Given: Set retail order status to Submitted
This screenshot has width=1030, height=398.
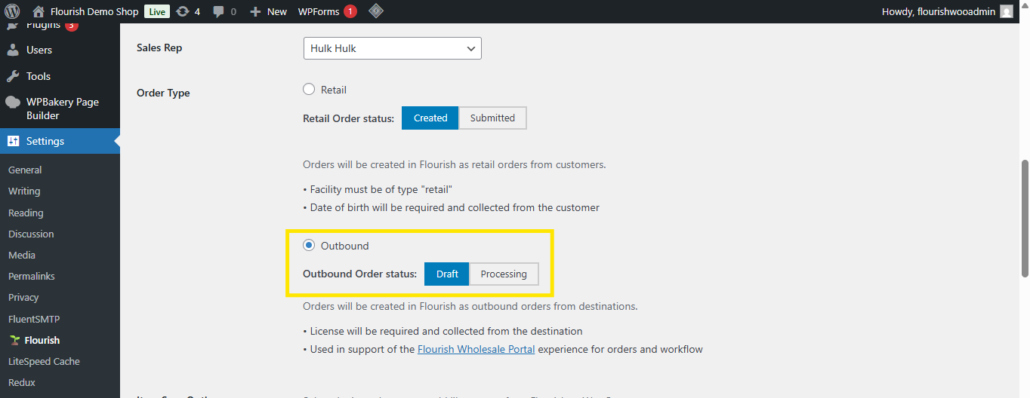Looking at the screenshot, I should 492,118.
